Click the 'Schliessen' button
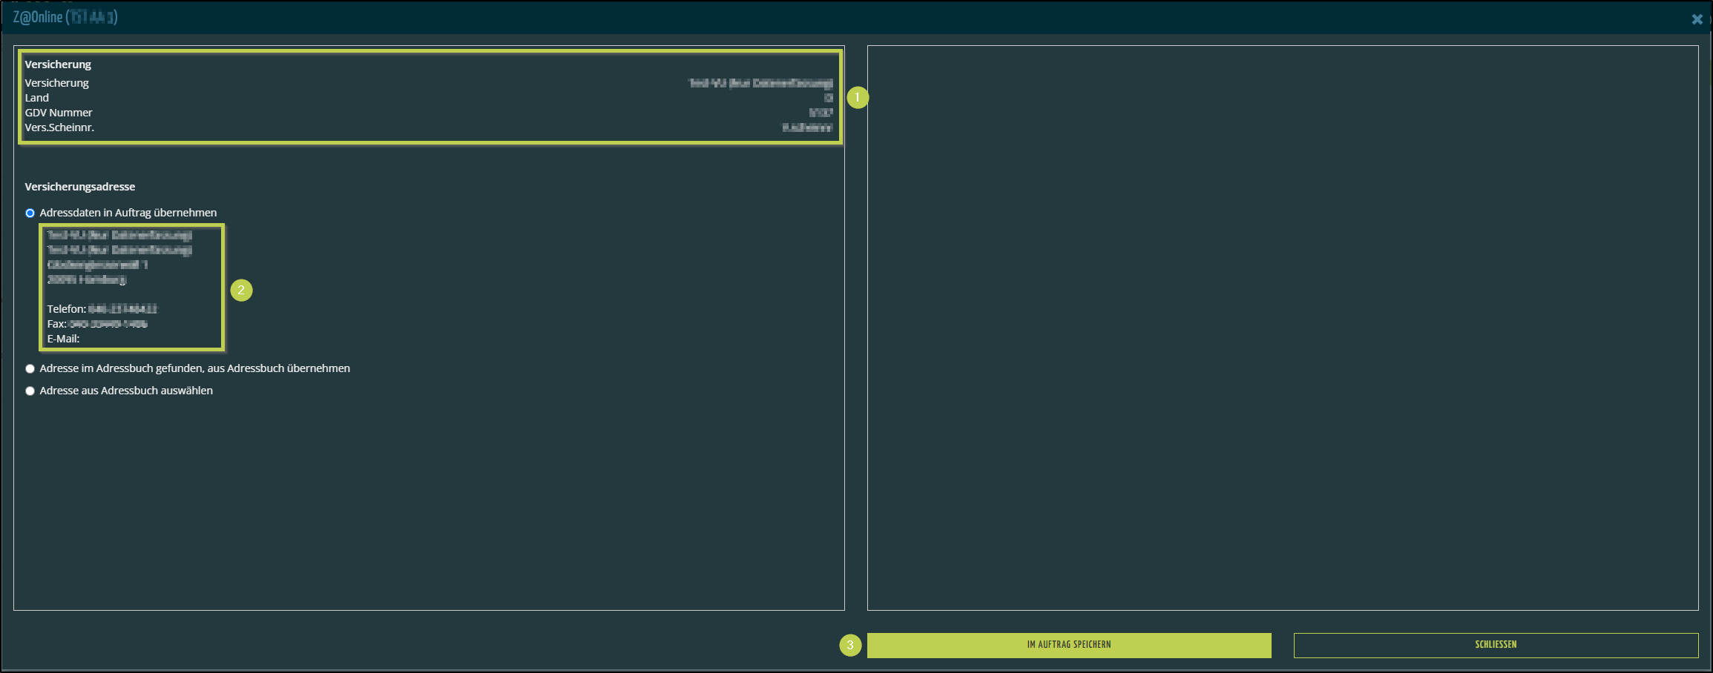This screenshot has height=673, width=1713. tap(1495, 645)
